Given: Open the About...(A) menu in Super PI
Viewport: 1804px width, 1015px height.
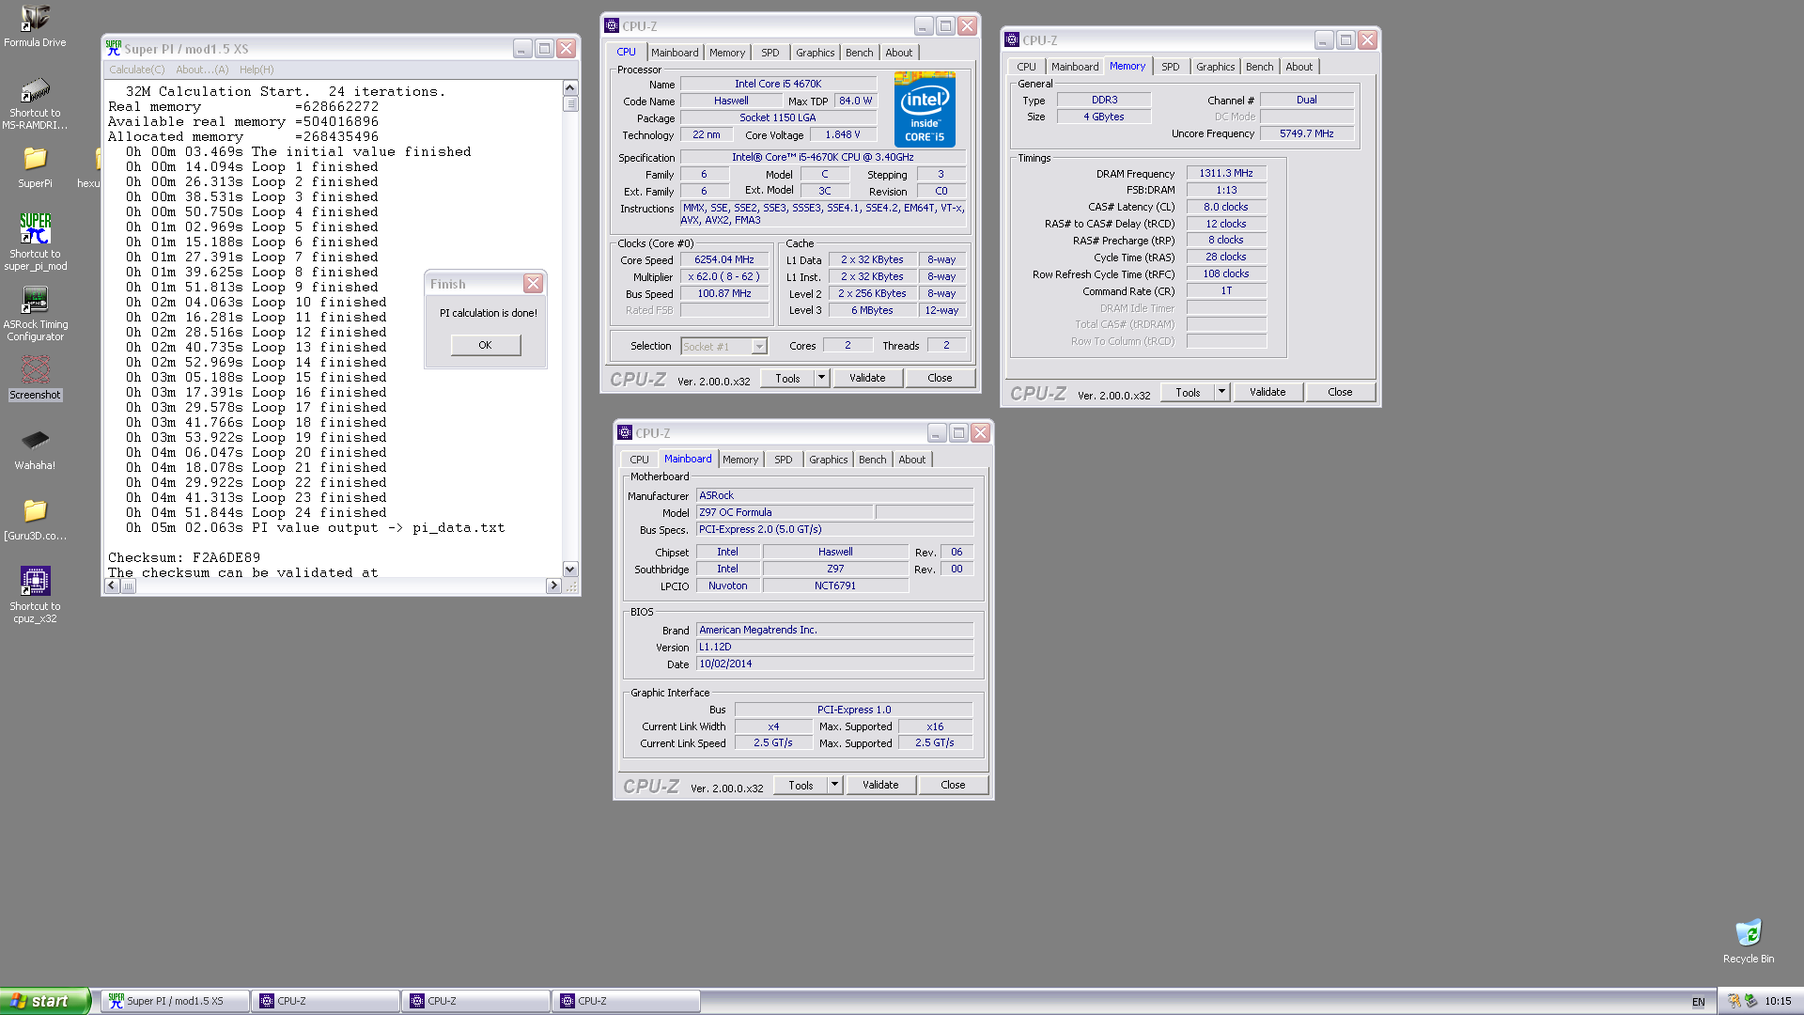Looking at the screenshot, I should (x=202, y=70).
